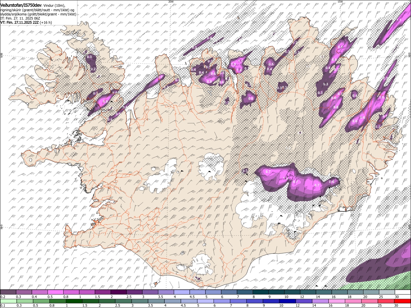
Task: Click the darkest purple 2 swatch in the top legend row
Action: [x=118, y=292]
